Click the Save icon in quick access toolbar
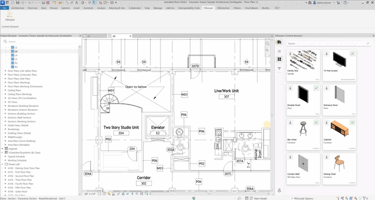The image size is (375, 200). (17, 3)
